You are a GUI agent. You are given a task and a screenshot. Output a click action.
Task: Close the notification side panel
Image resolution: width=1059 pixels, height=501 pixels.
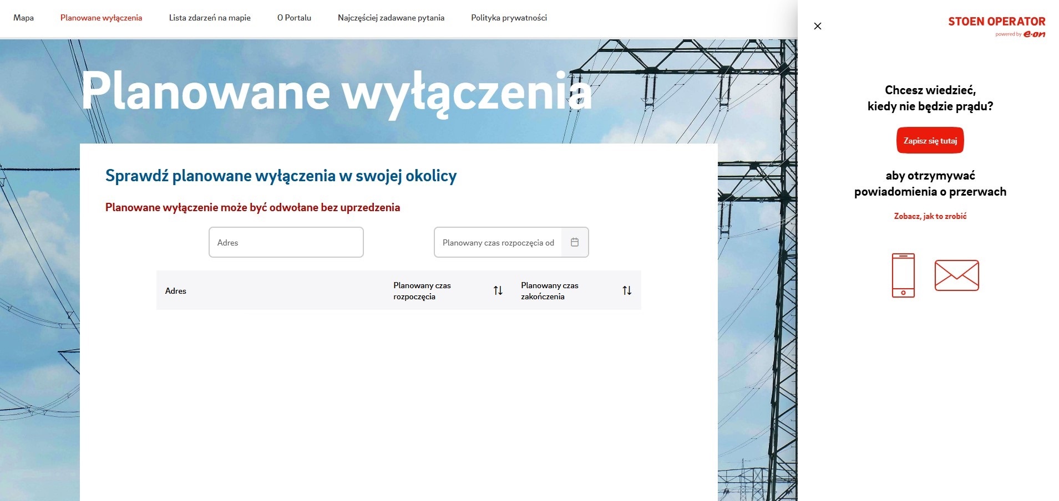click(817, 26)
